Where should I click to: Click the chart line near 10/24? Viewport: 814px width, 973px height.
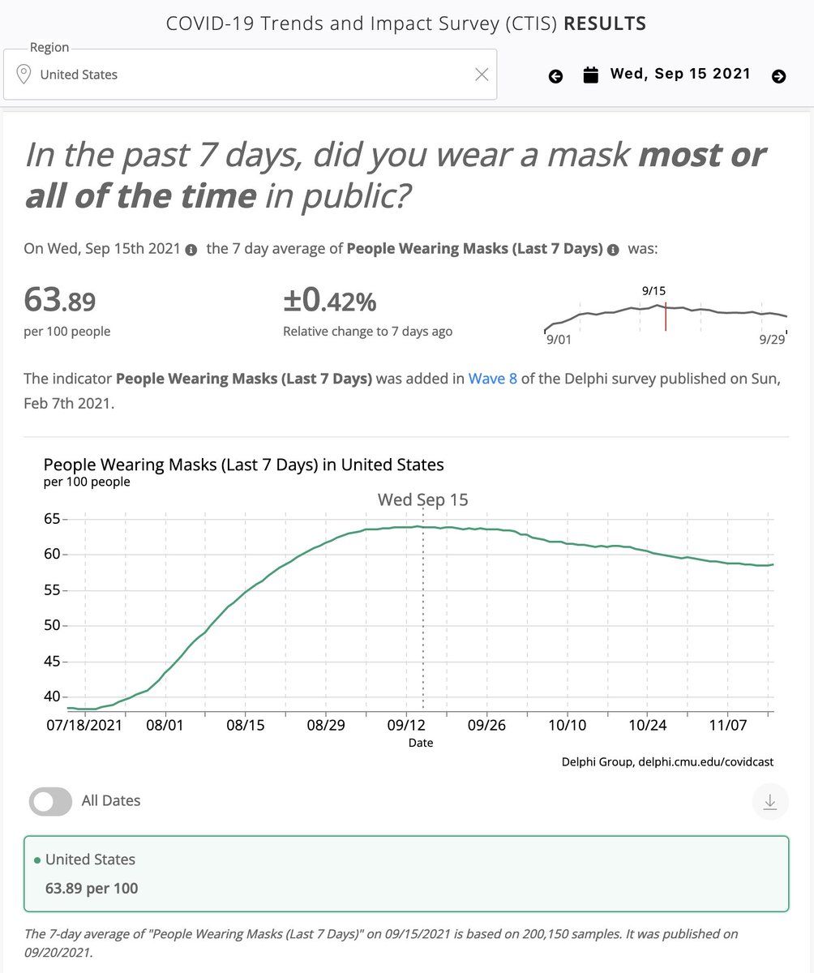tap(647, 552)
